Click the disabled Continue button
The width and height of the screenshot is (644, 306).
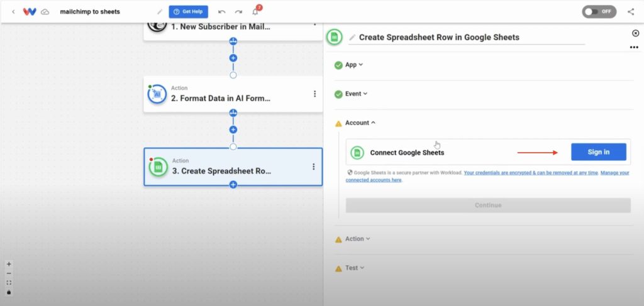click(x=488, y=205)
